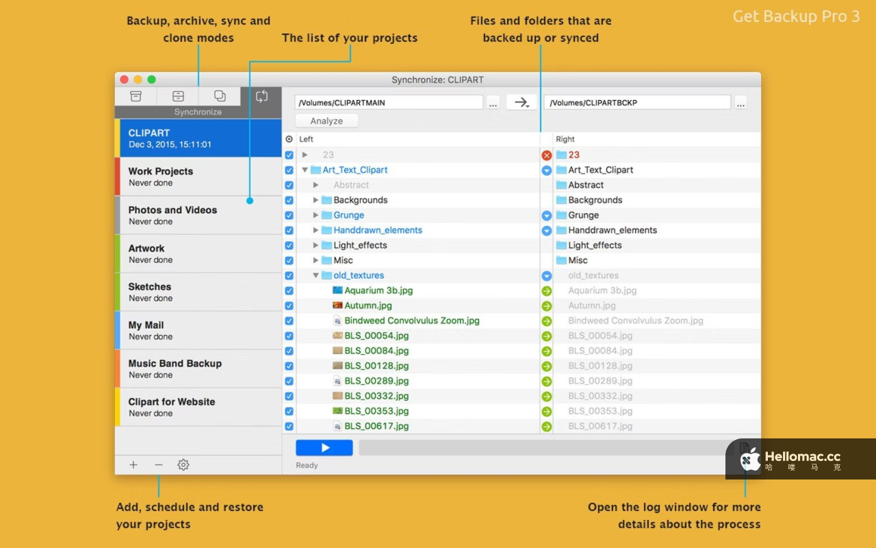Open sync direction arrow dropdown

click(x=522, y=103)
